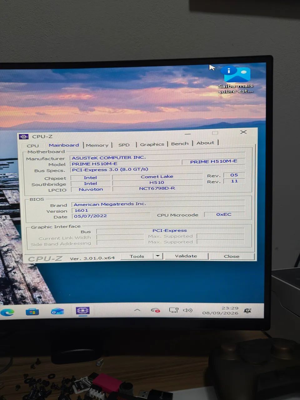Screen dimensions: 300x400
Task: Click the Close button in CPU-Z
Action: [x=232, y=256]
